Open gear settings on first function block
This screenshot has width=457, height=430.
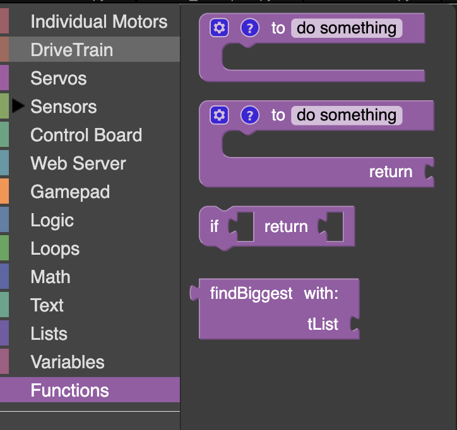point(219,28)
